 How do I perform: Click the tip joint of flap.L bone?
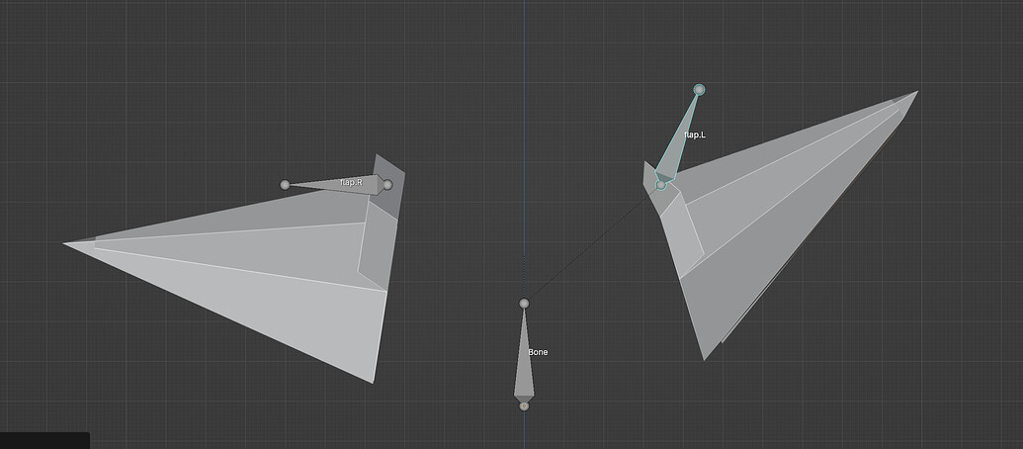(699, 89)
